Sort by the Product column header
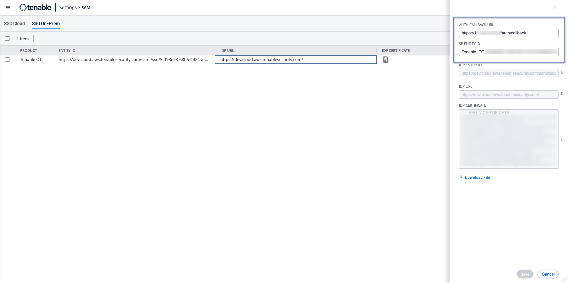This screenshot has height=283, width=568. (28, 51)
